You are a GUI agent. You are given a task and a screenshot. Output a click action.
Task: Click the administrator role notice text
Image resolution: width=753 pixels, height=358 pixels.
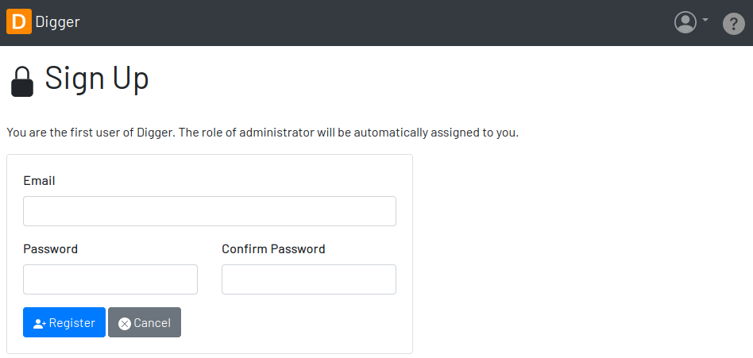263,133
